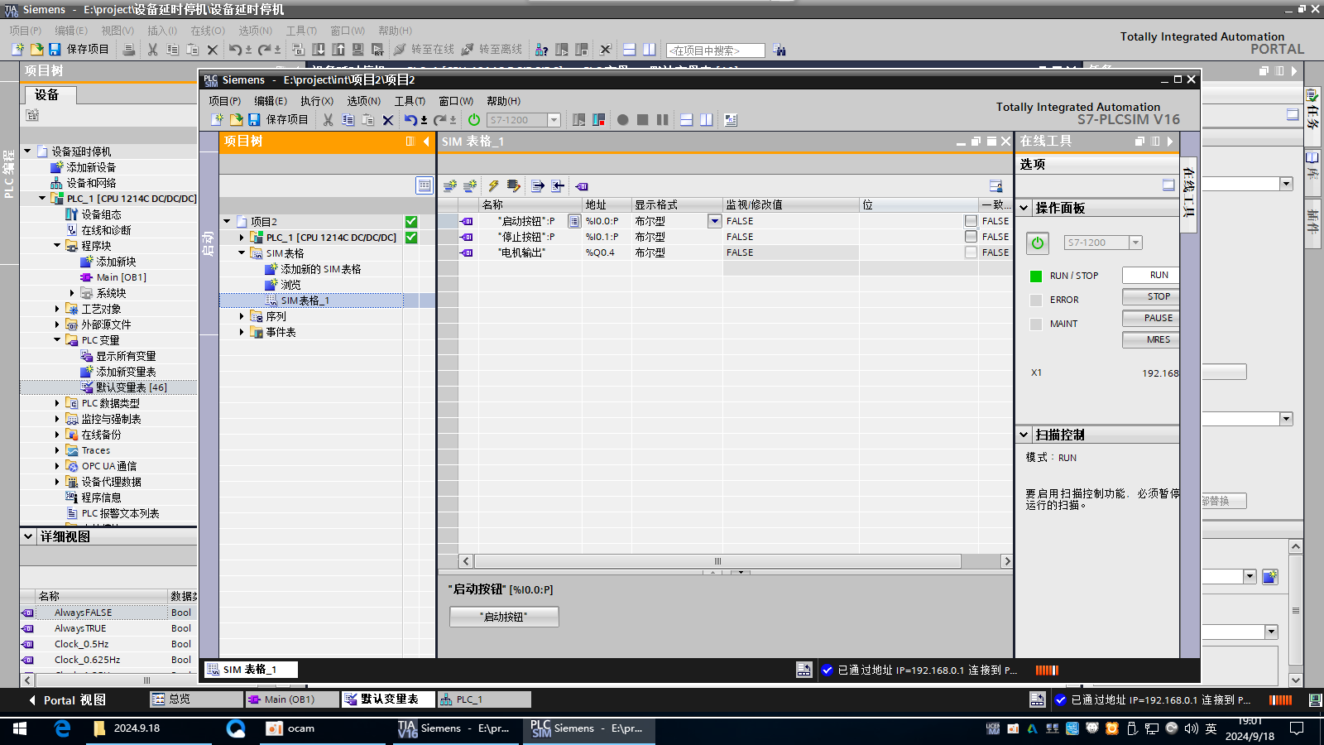Expand 序列 node in PLCSIM tree
The image size is (1324, 745).
click(x=242, y=316)
